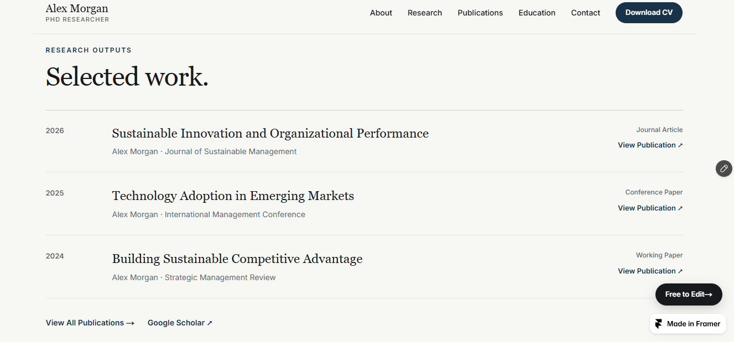Click the Journal Article type label
This screenshot has height=342, width=734.
(x=659, y=130)
